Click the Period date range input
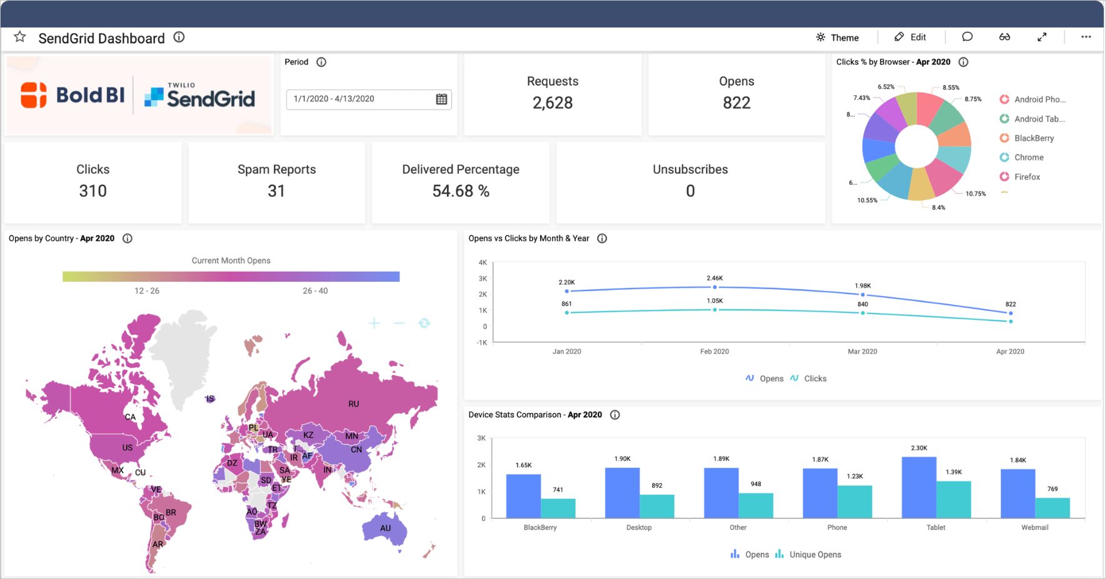This screenshot has height=579, width=1106. [x=369, y=99]
